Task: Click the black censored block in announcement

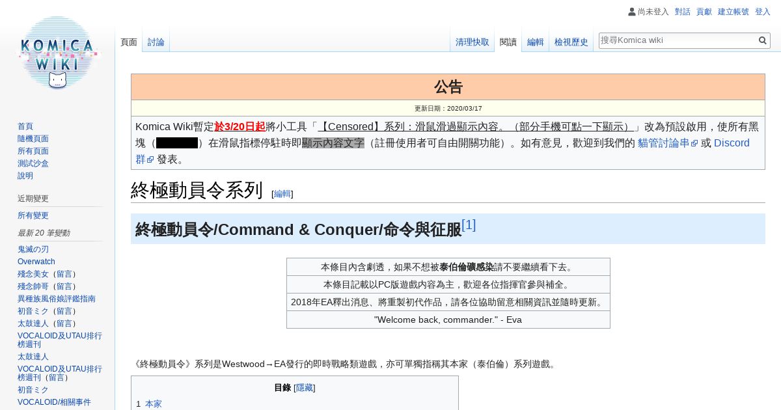Action: click(177, 143)
